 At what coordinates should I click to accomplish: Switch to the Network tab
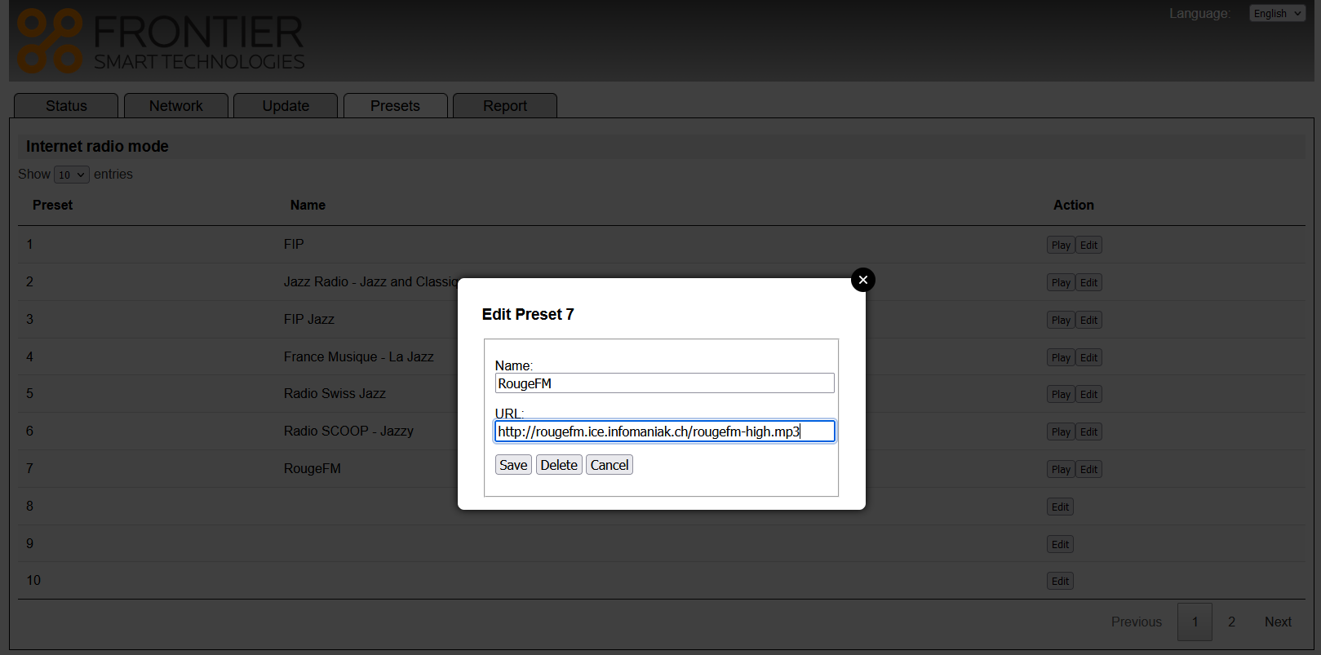click(x=176, y=106)
